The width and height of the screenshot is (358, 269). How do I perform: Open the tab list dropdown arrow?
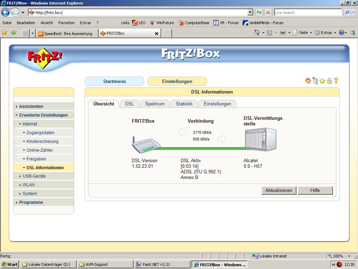(33, 33)
